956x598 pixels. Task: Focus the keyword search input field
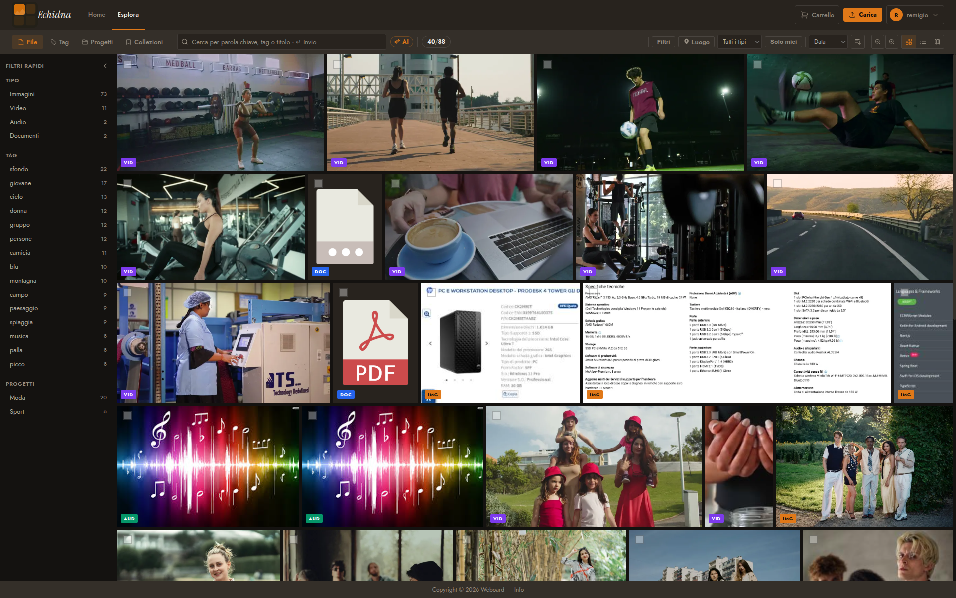[282, 42]
